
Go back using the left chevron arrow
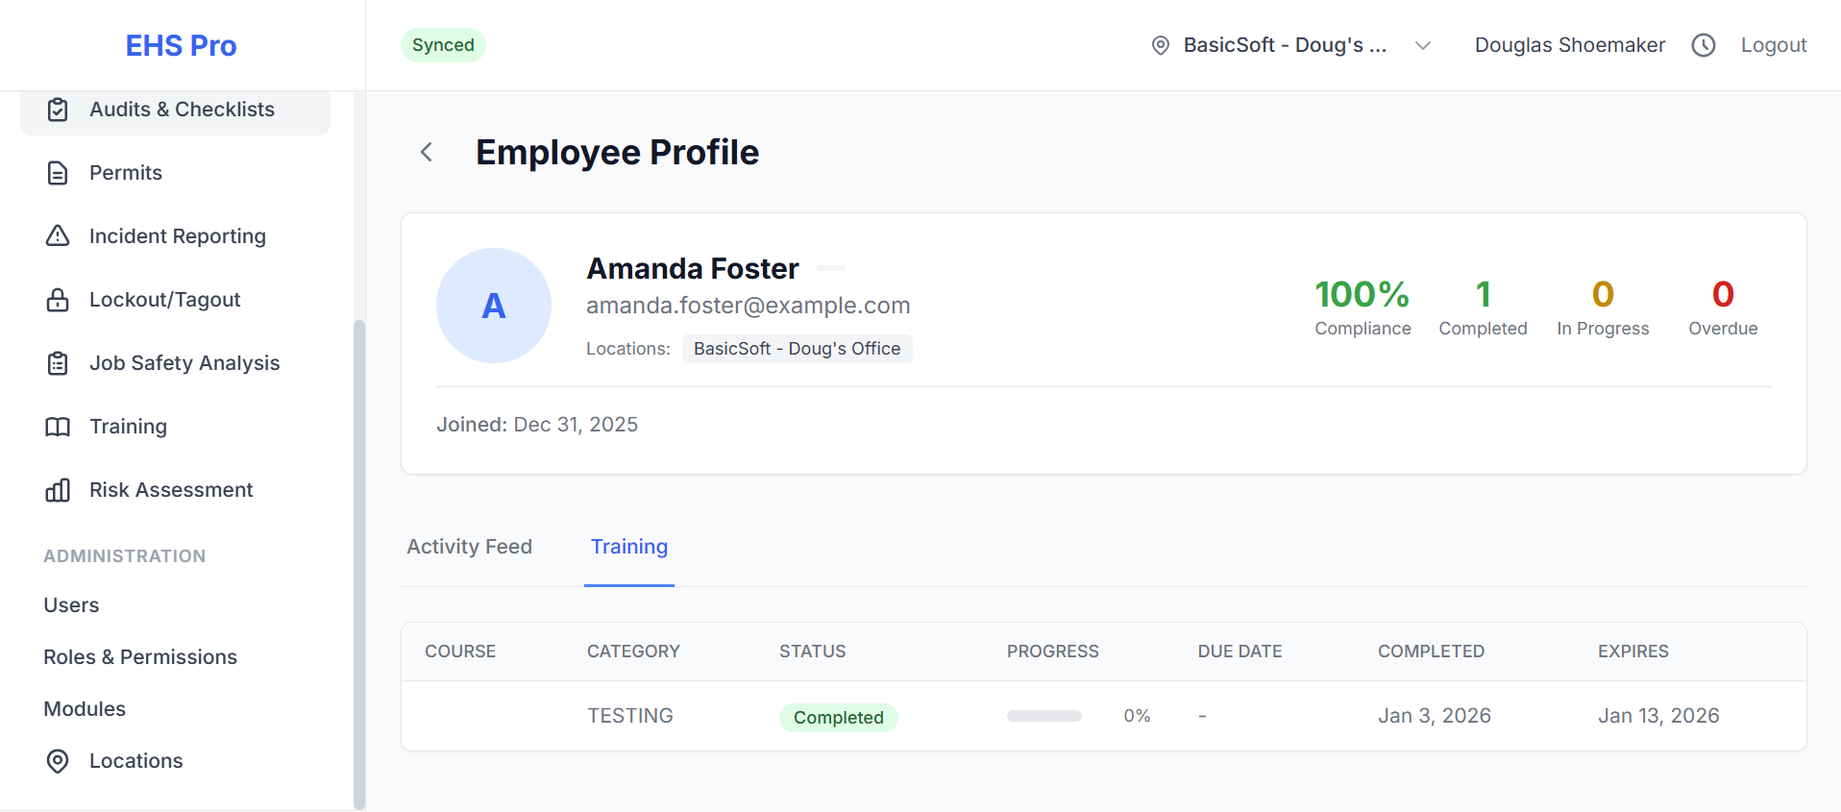coord(427,152)
